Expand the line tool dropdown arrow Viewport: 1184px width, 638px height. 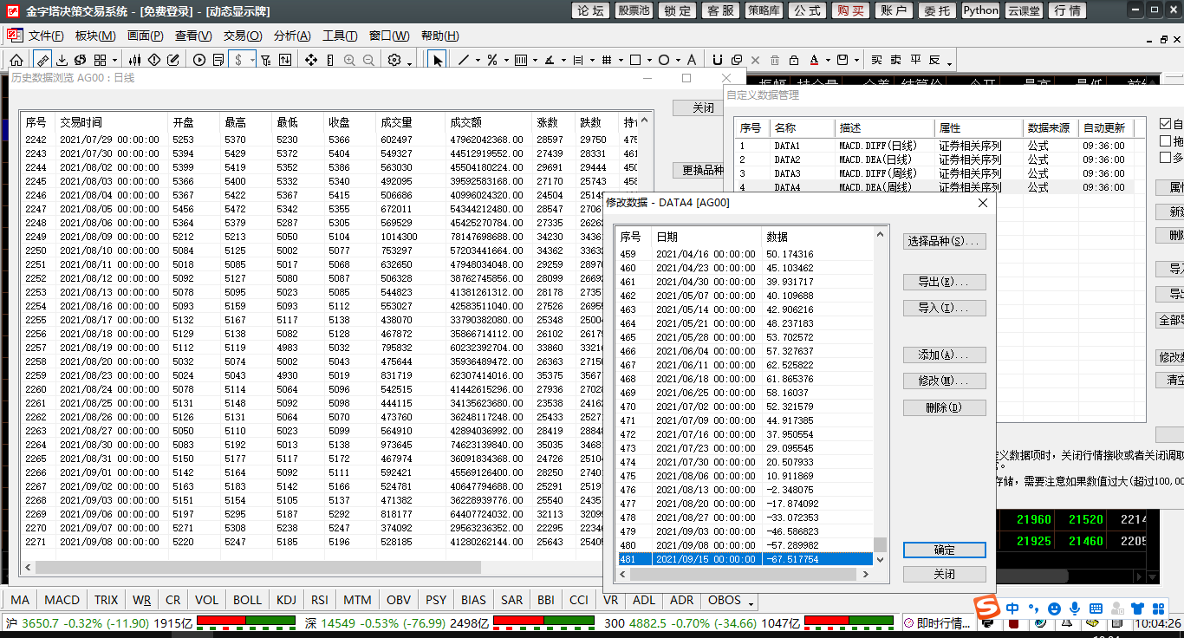(477, 61)
